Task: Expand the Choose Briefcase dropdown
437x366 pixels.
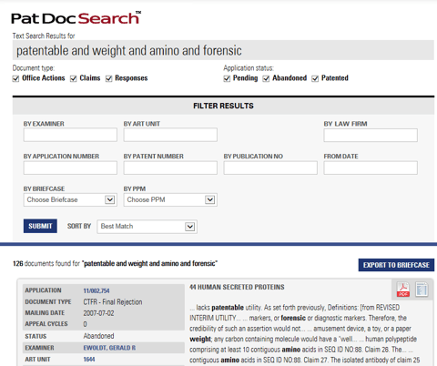Action: tap(70, 199)
